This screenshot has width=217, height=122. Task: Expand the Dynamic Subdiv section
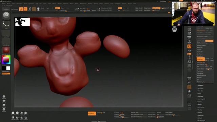click(201, 45)
